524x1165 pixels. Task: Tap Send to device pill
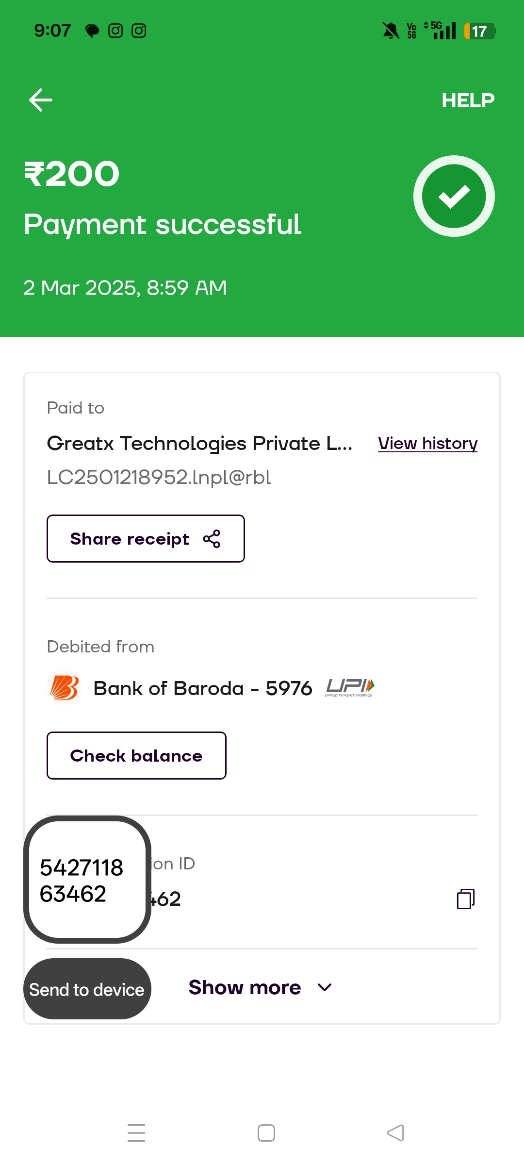tap(87, 989)
